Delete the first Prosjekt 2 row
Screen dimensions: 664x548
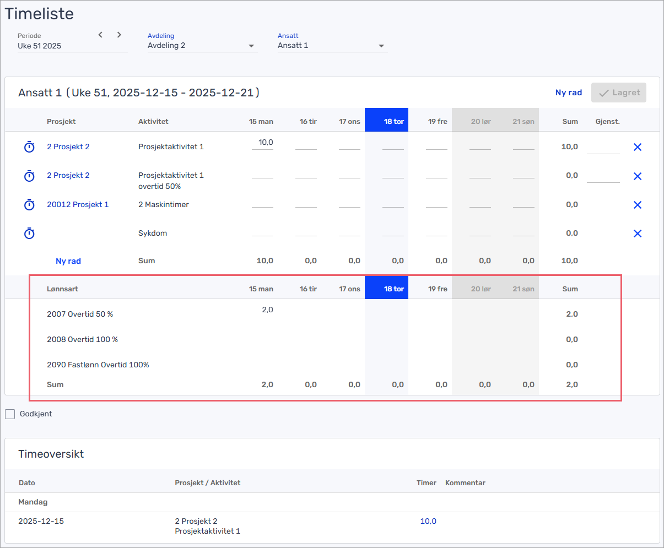click(x=638, y=147)
